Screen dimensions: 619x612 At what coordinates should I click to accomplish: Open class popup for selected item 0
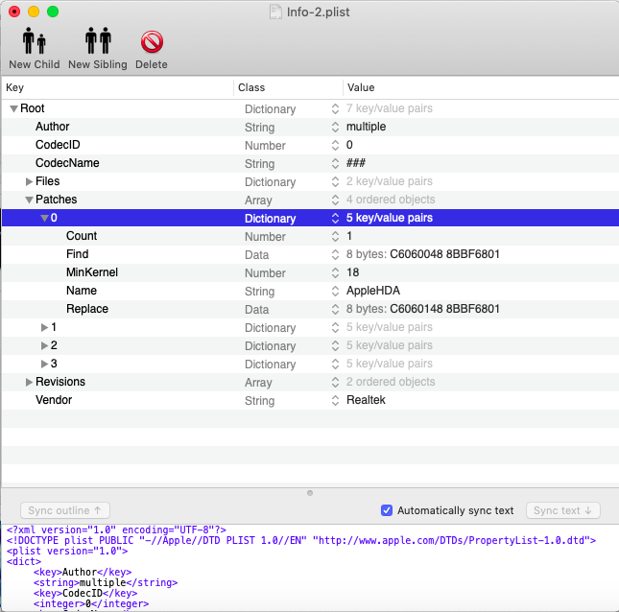pos(335,218)
